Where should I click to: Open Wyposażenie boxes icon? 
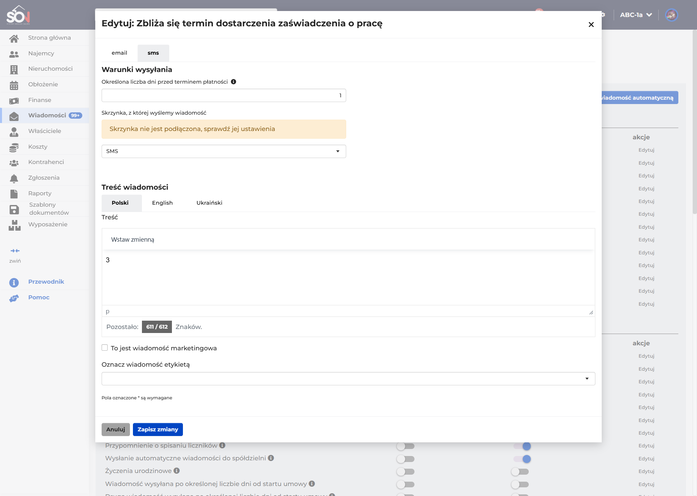point(14,225)
